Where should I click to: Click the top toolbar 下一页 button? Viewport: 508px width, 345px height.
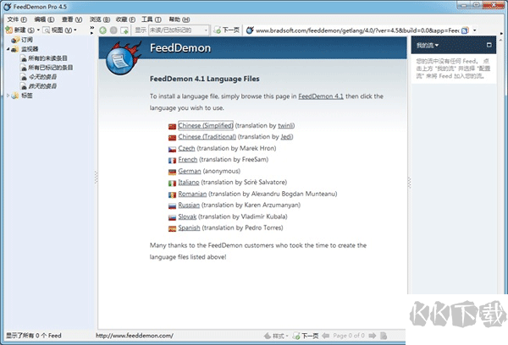point(227,30)
